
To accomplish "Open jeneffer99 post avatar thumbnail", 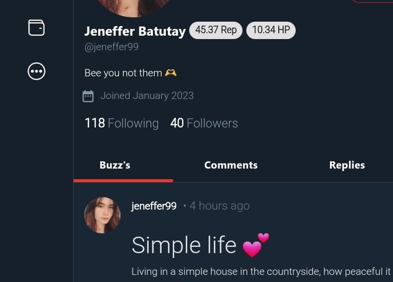I will coord(102,215).
